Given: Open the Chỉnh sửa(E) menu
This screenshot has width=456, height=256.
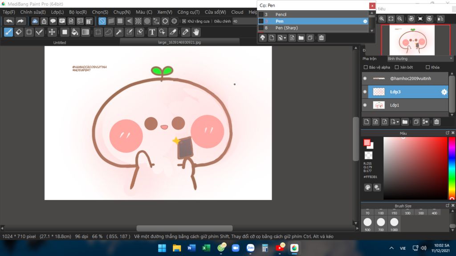Looking at the screenshot, I should coord(33,12).
